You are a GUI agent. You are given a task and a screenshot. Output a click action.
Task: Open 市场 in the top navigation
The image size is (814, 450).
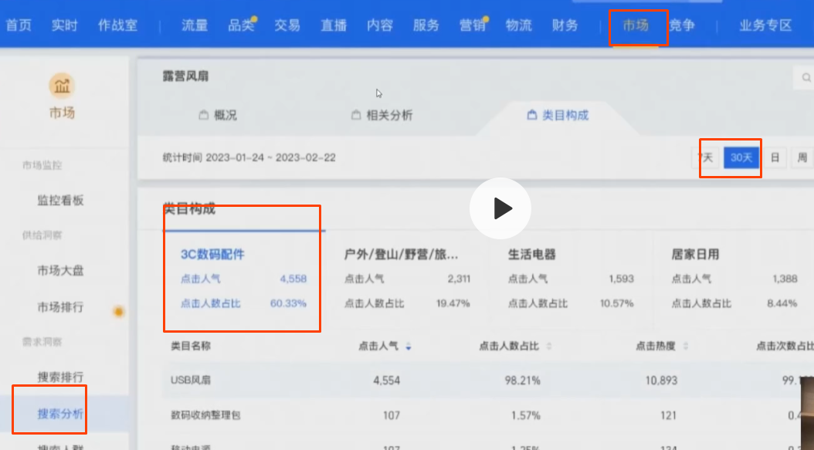636,25
